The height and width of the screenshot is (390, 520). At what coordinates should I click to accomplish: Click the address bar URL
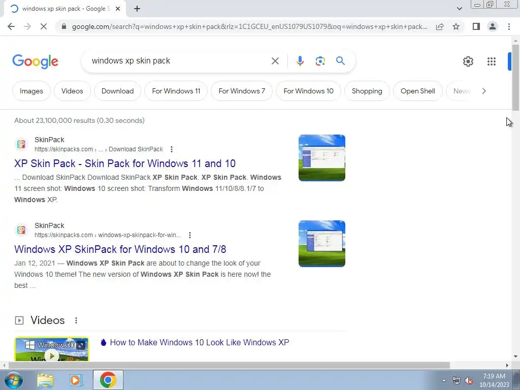pyautogui.click(x=249, y=26)
